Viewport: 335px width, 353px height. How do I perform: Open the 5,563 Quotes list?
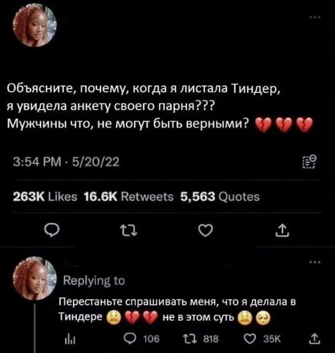(220, 197)
